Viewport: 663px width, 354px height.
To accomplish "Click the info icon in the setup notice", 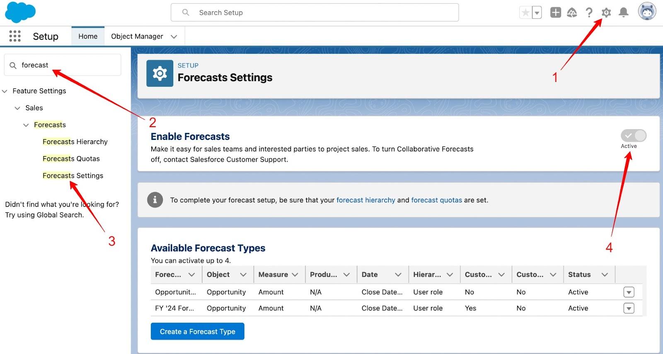I will [155, 200].
